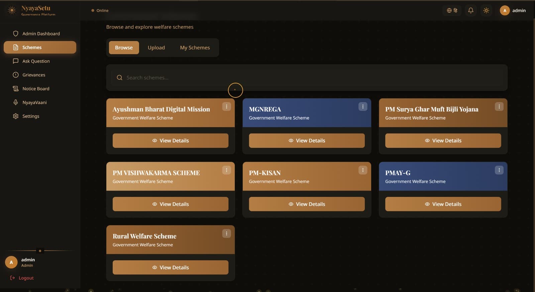
Task: Click the NyayaVaani microphone icon
Action: [x=15, y=102]
